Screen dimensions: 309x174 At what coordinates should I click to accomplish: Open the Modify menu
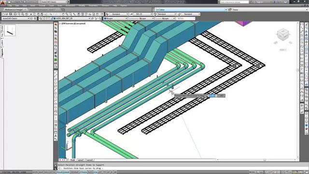pyautogui.click(x=82, y=5)
